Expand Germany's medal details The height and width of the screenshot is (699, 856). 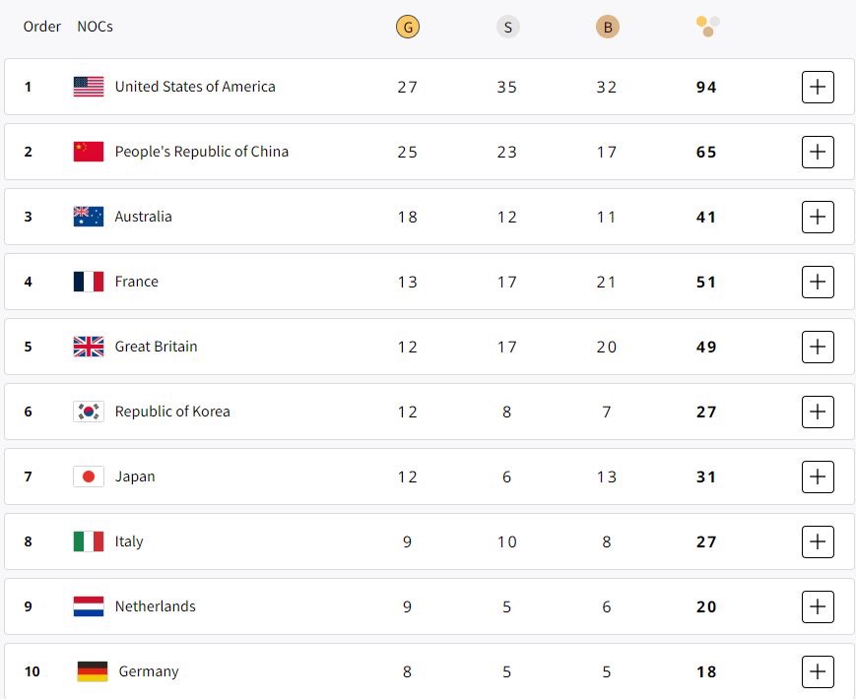[818, 671]
